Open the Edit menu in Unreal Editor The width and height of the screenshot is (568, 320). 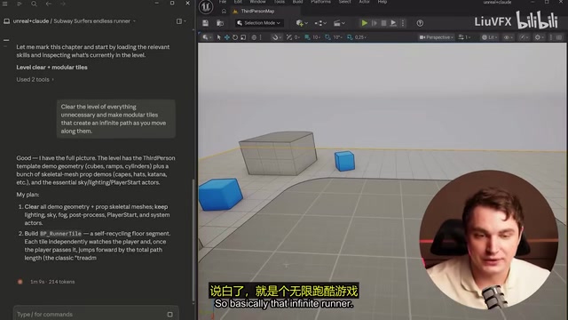pyautogui.click(x=238, y=2)
